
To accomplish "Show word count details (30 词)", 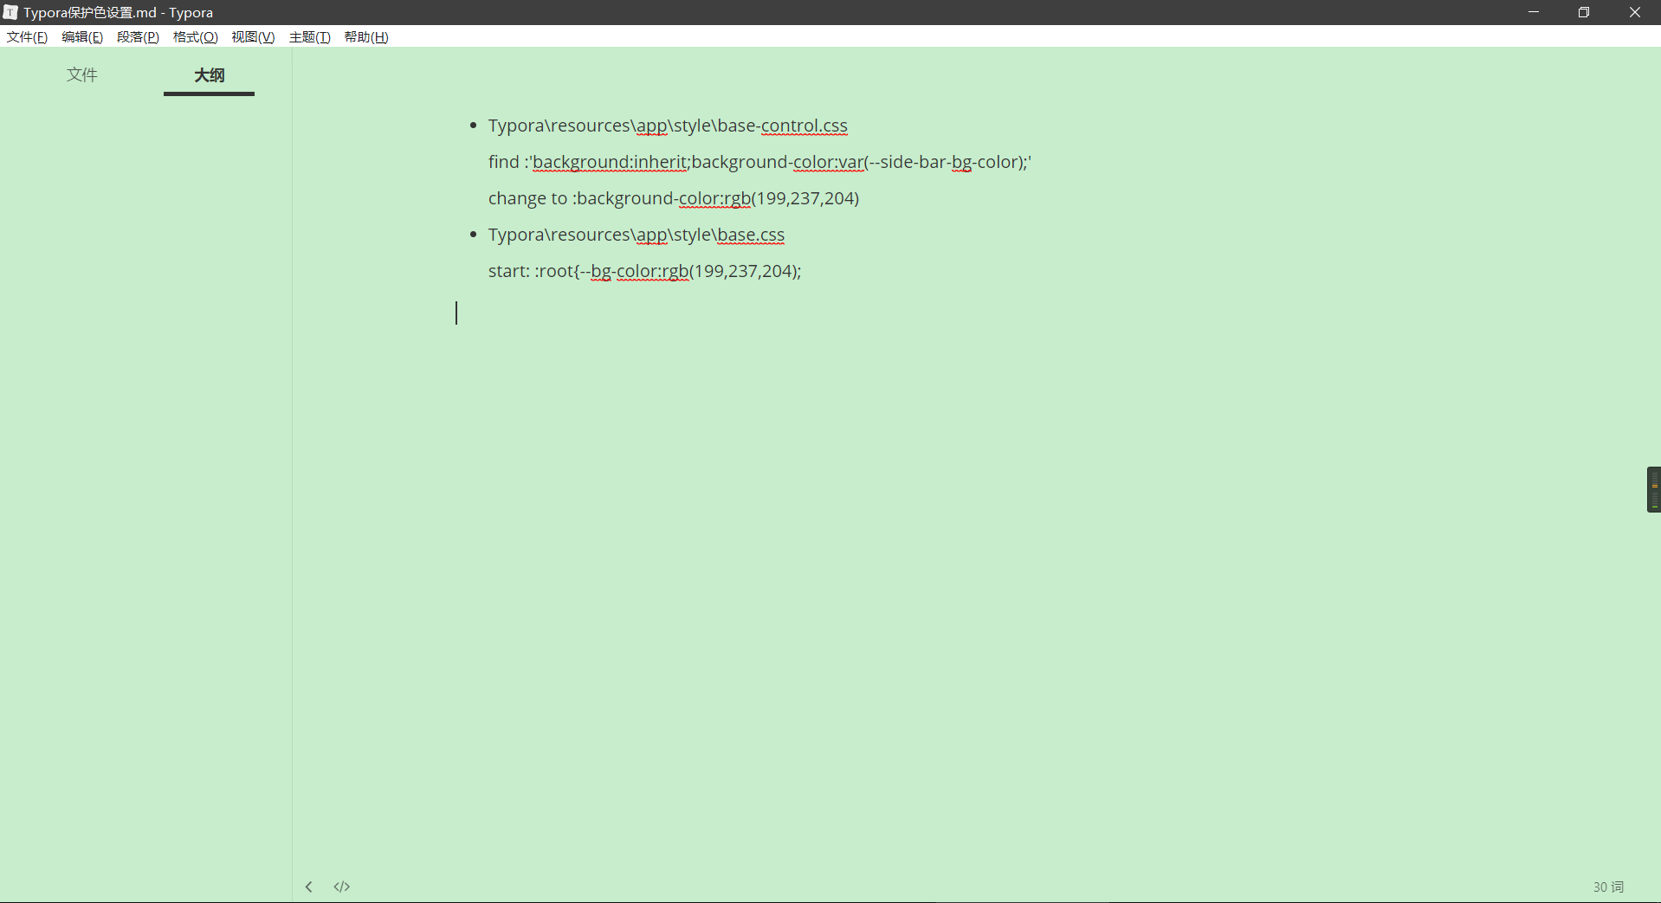I will pyautogui.click(x=1608, y=887).
